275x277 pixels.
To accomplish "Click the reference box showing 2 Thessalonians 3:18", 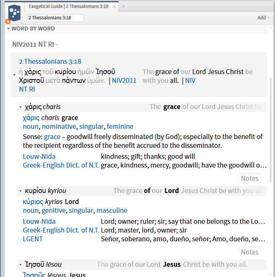I will tap(55, 18).
